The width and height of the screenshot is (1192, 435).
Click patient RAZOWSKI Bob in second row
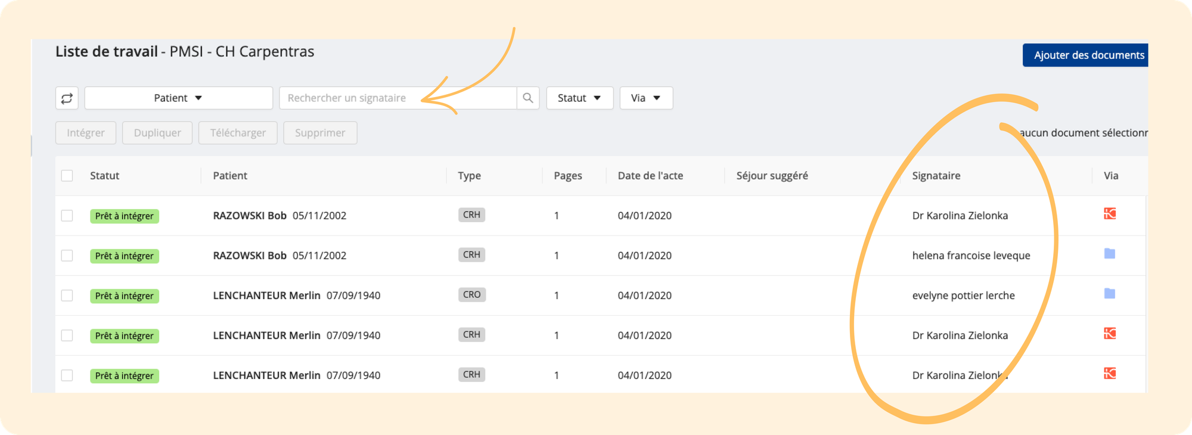[x=250, y=256]
